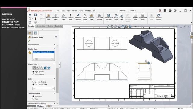Viewport: 193px width, 109px height.
Task: Confirm Drawing View7 with green checkmark
Action: pos(29,41)
